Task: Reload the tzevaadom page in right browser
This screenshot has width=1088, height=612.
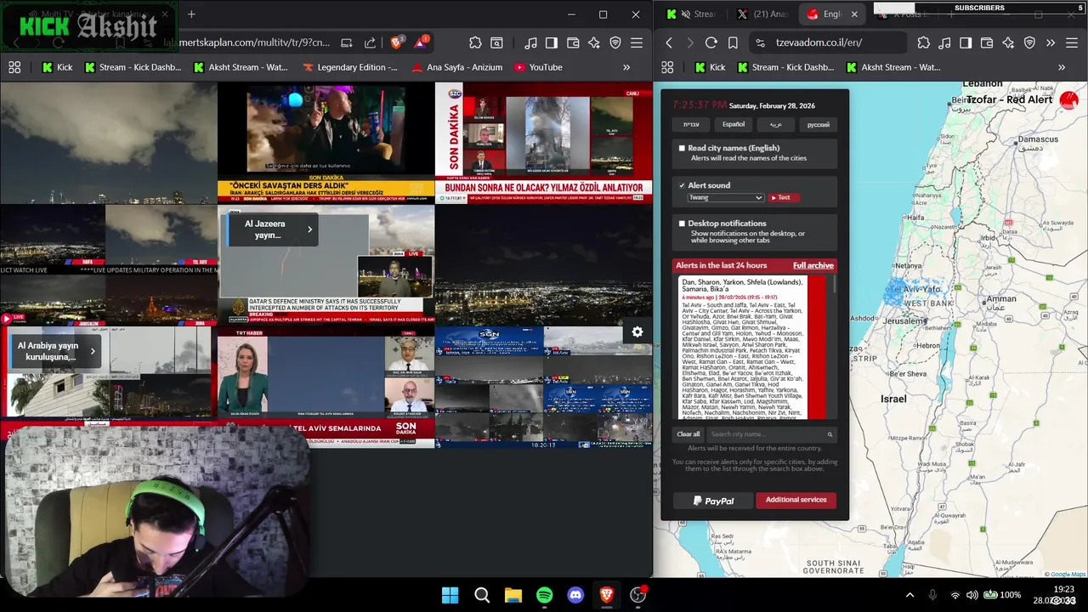Action: coord(711,42)
